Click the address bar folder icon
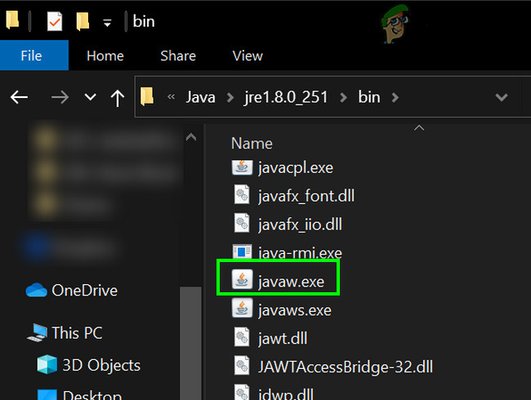The image size is (531, 400). (147, 96)
